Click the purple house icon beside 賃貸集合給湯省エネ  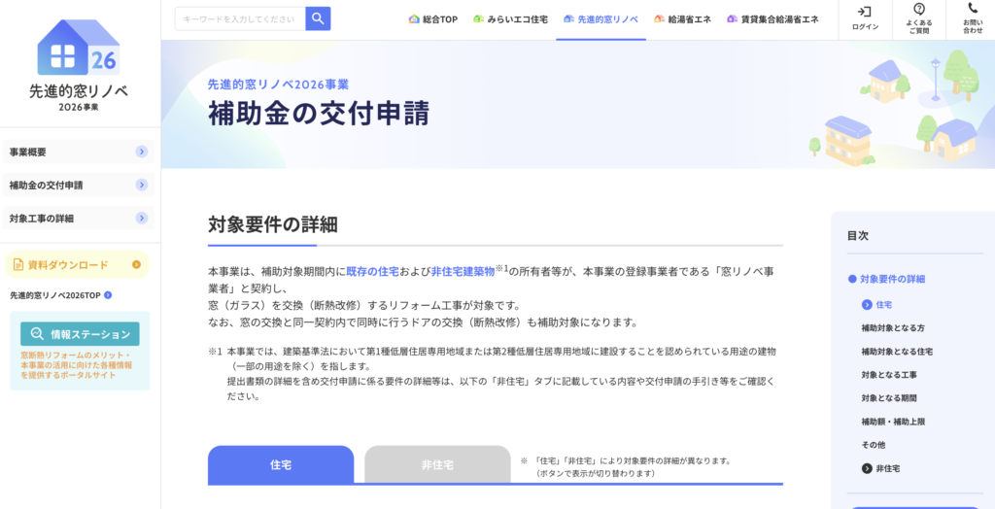[733, 19]
